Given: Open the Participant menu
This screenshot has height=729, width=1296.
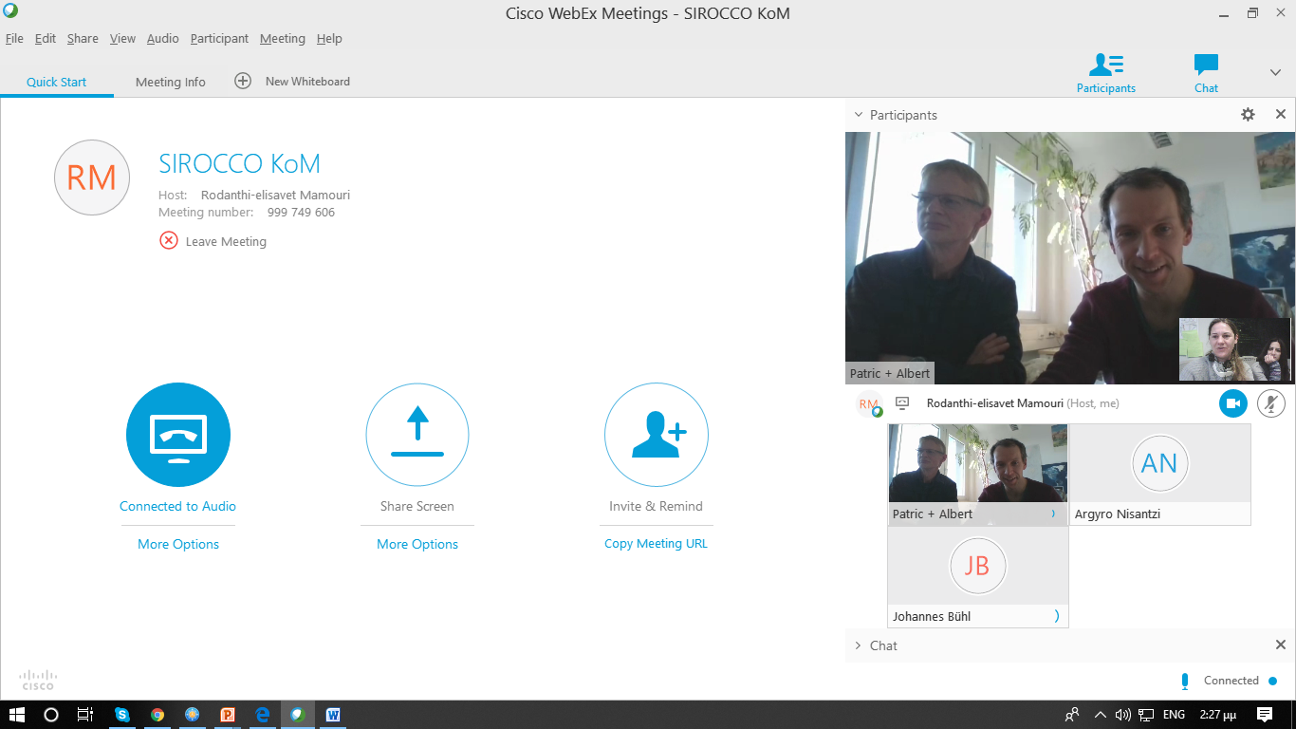Looking at the screenshot, I should [x=219, y=39].
